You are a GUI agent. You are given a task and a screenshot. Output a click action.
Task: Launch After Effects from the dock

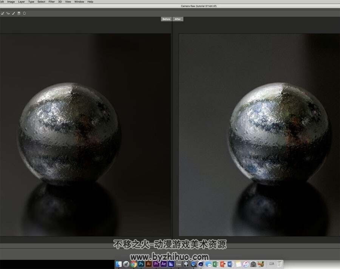164,264
